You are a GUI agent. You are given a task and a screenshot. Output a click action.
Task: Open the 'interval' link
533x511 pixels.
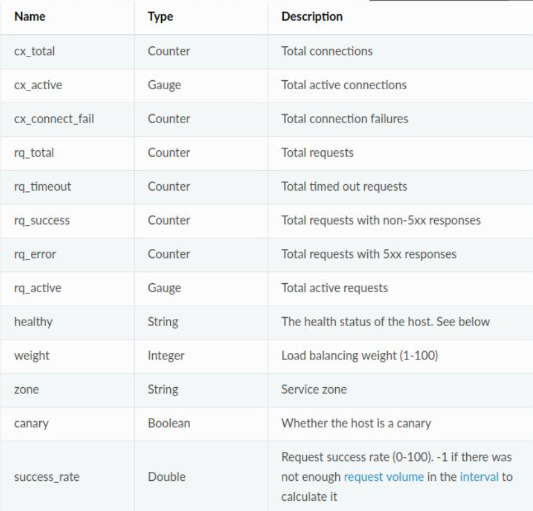[480, 477]
